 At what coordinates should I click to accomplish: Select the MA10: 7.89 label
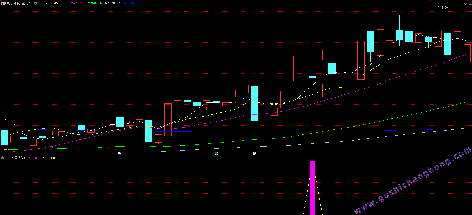click(x=62, y=3)
